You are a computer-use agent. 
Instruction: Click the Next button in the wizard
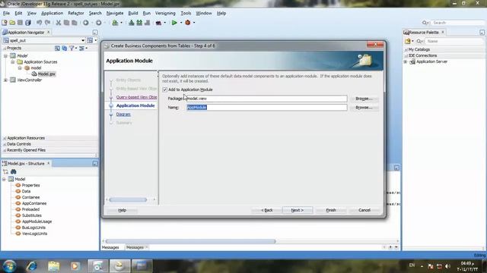click(x=298, y=210)
